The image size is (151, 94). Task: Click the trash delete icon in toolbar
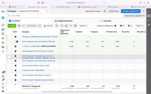[x=66, y=26]
